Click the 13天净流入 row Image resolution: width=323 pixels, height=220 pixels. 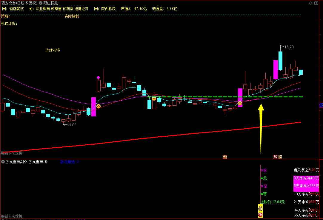(x=306, y=194)
